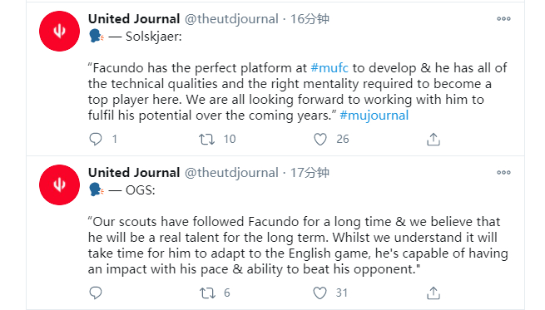Open the #mufc hashtag link

pyautogui.click(x=329, y=68)
